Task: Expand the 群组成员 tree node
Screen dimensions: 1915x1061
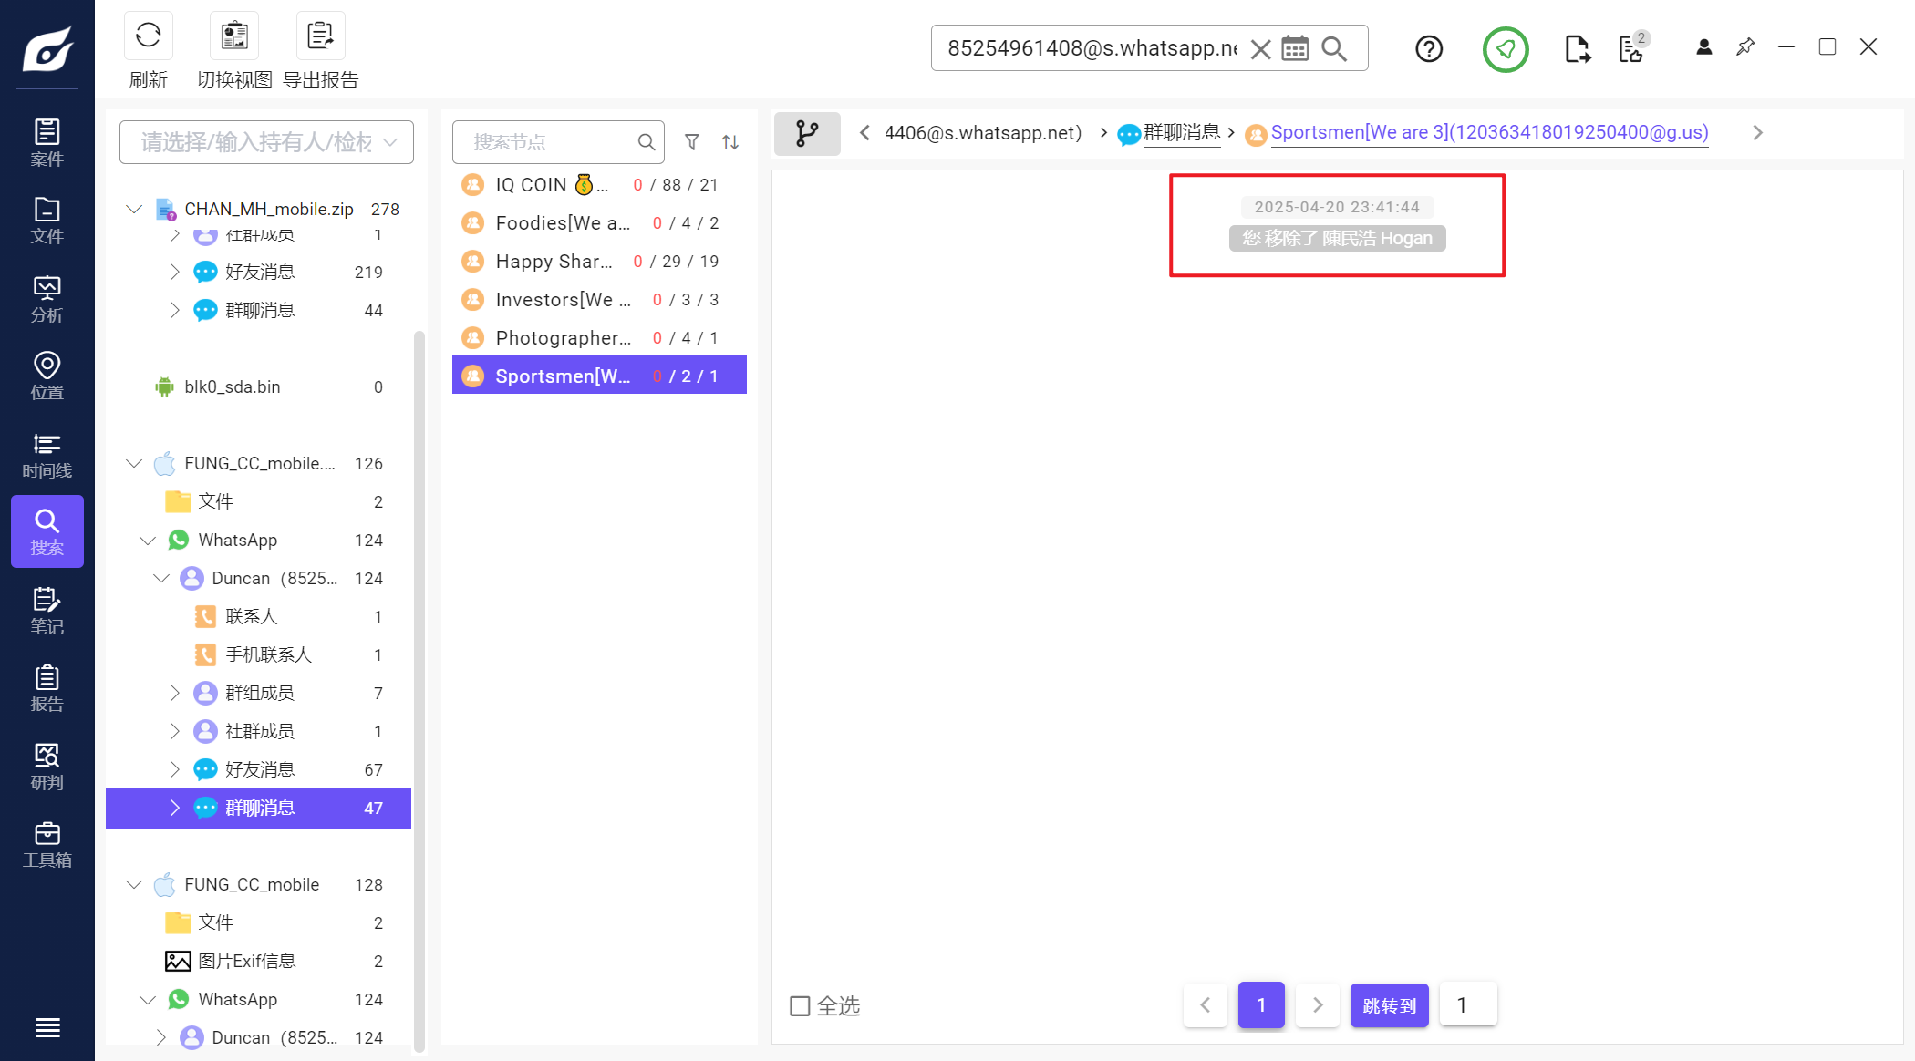Action: 174,694
